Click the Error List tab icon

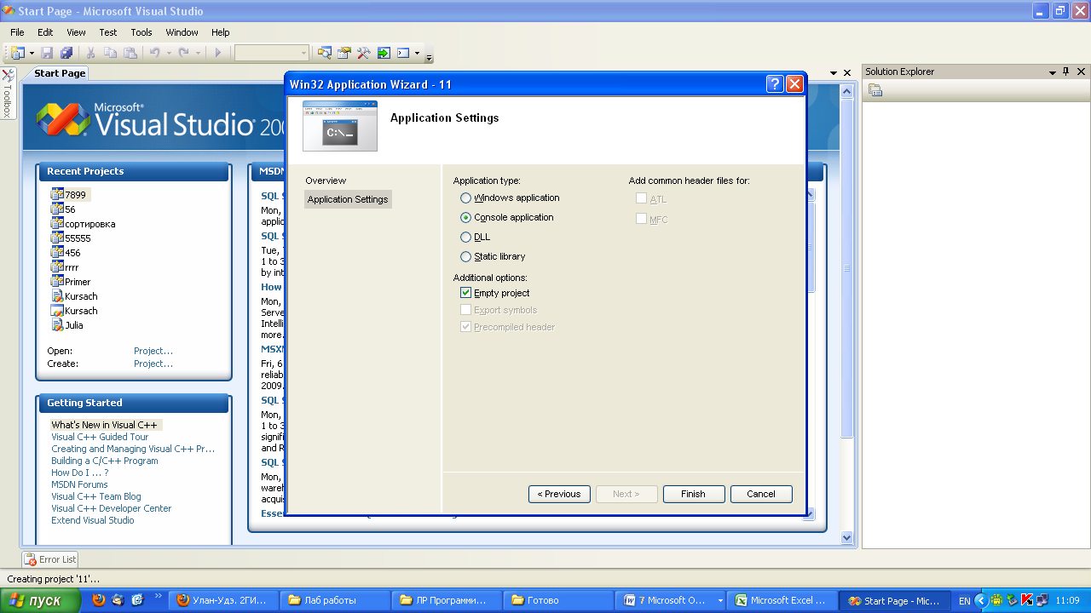click(x=31, y=559)
